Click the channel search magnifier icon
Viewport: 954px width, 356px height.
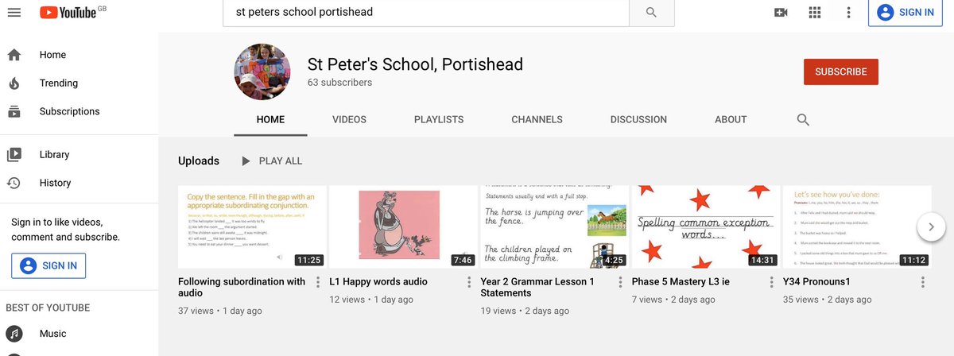(x=803, y=120)
